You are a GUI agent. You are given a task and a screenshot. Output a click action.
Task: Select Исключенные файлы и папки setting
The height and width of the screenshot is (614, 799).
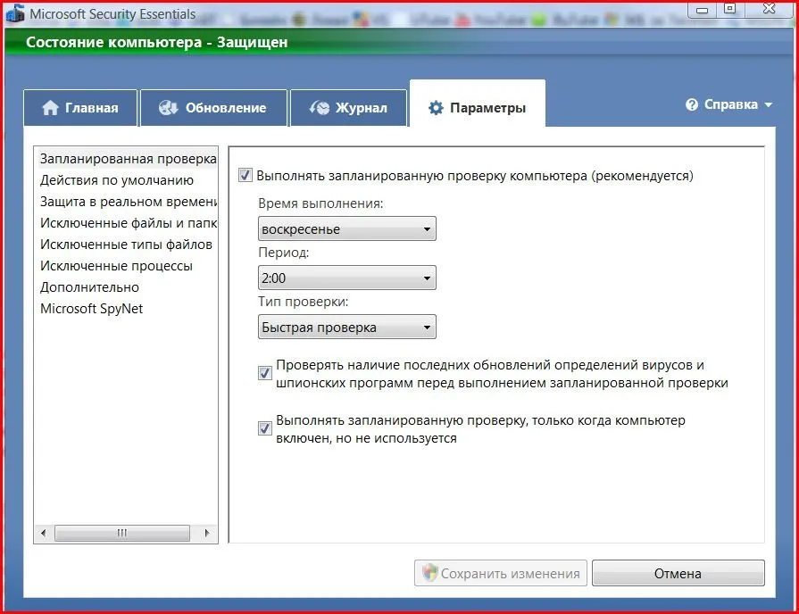(129, 223)
